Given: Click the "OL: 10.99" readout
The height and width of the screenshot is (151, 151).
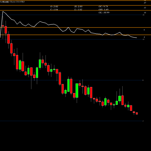Looking at the screenshot, I should point(104,13).
